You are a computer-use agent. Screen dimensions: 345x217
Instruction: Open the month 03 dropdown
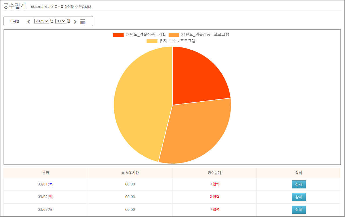(x=61, y=21)
